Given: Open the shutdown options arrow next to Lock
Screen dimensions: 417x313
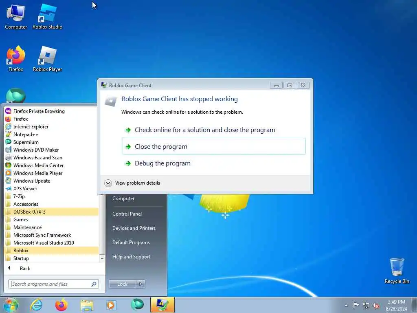Looking at the screenshot, I should coord(140,284).
